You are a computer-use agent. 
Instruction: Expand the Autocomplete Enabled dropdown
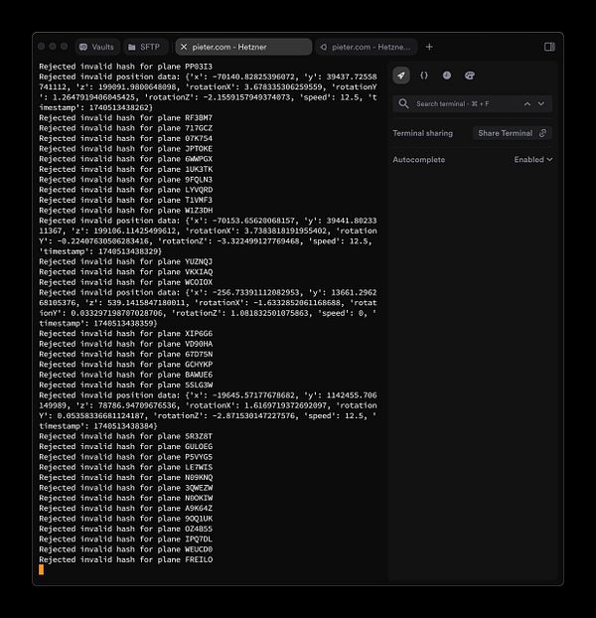533,160
